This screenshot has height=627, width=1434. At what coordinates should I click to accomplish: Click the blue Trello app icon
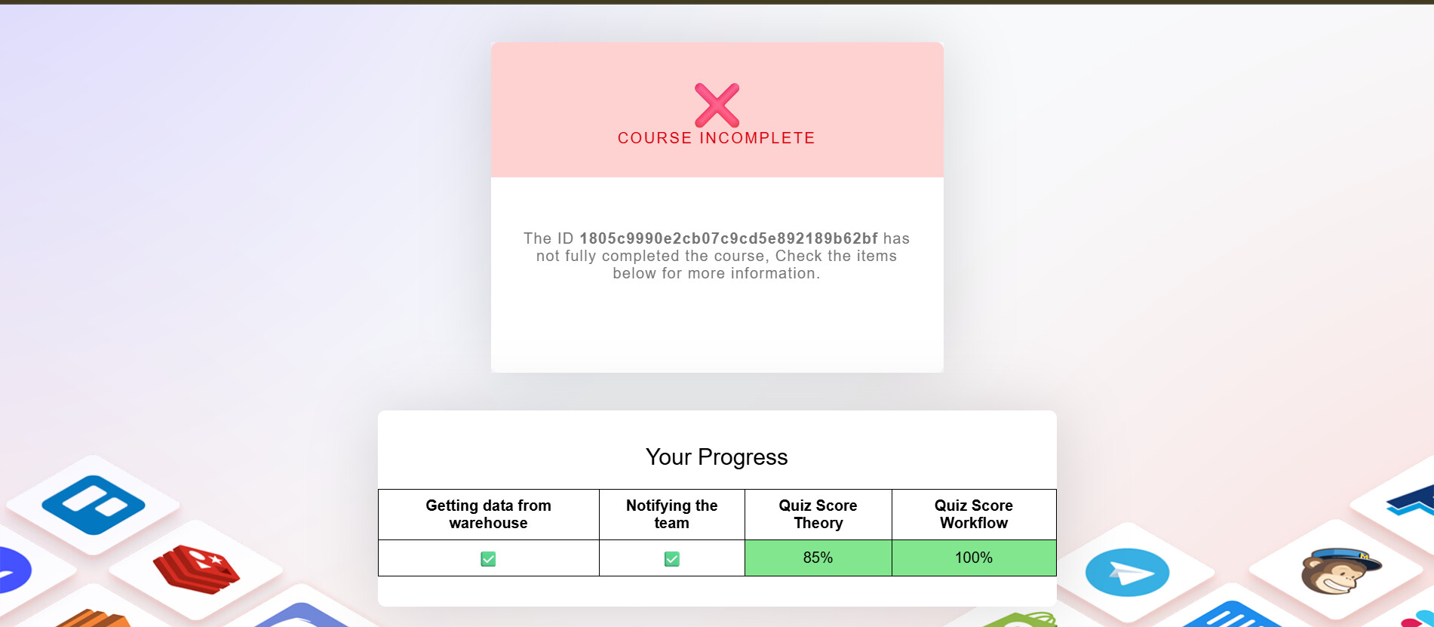(94, 505)
